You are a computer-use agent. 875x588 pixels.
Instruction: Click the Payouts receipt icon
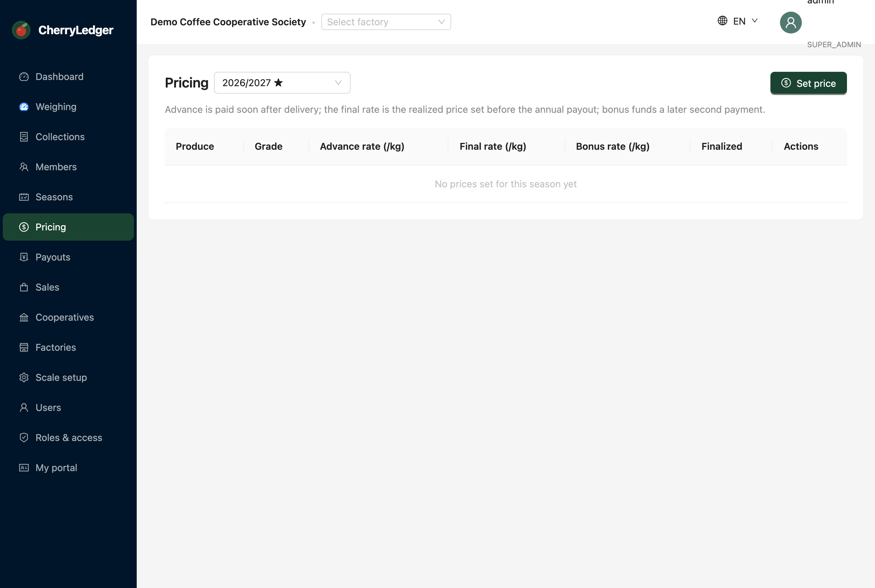(24, 257)
